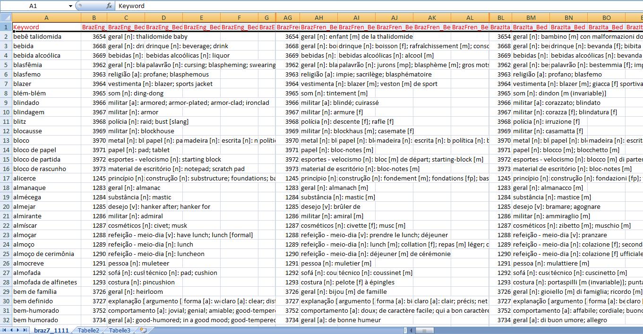Select column AH header
Viewport: 643px width, 334px height.
coord(319,18)
